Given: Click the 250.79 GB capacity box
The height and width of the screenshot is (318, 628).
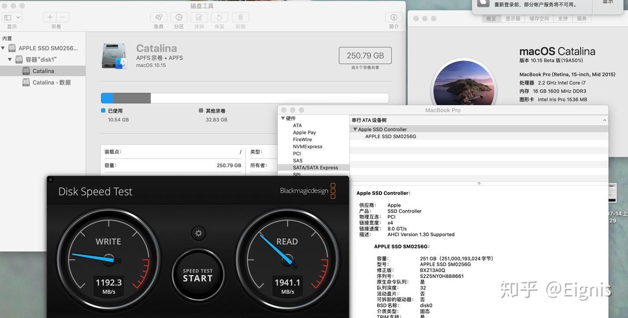Looking at the screenshot, I should point(365,55).
